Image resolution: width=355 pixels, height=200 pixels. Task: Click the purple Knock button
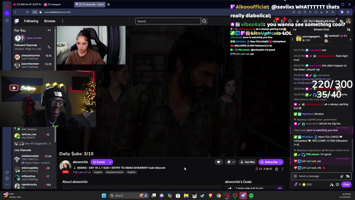(99, 162)
